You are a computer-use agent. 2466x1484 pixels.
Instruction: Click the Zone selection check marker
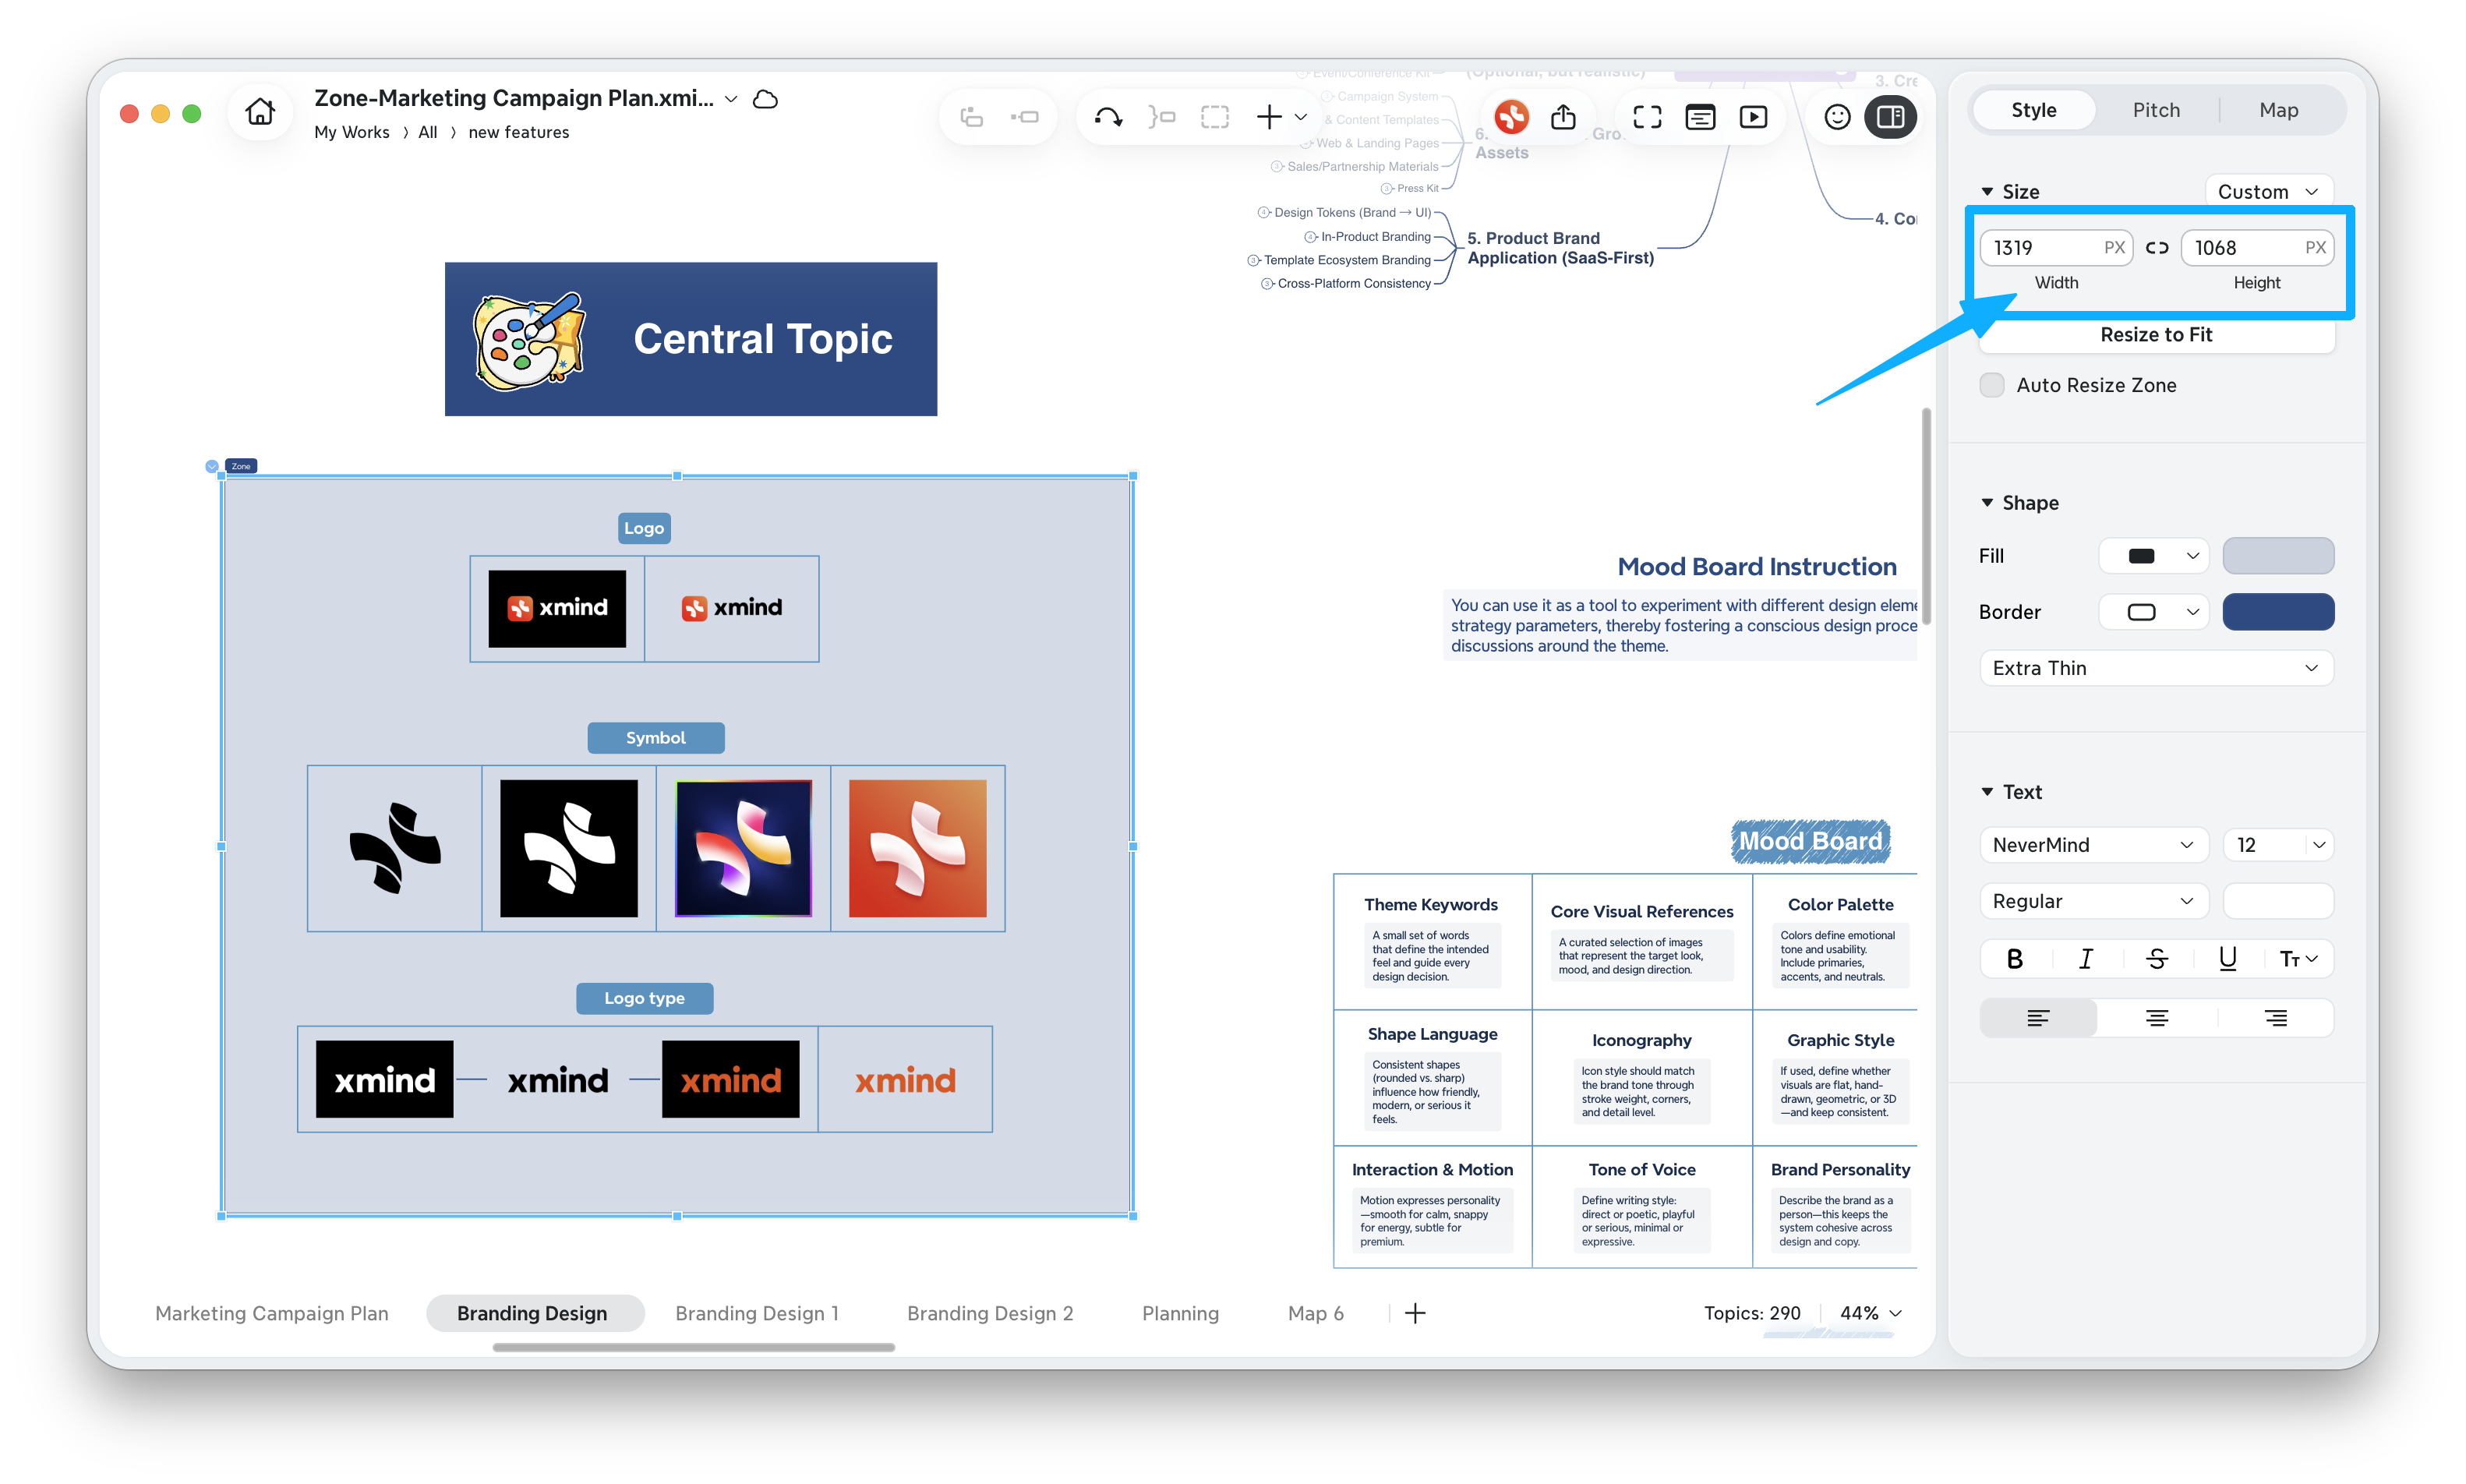pos(212,466)
